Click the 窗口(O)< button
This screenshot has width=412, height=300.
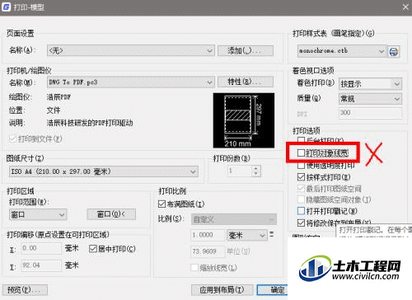[111, 214]
